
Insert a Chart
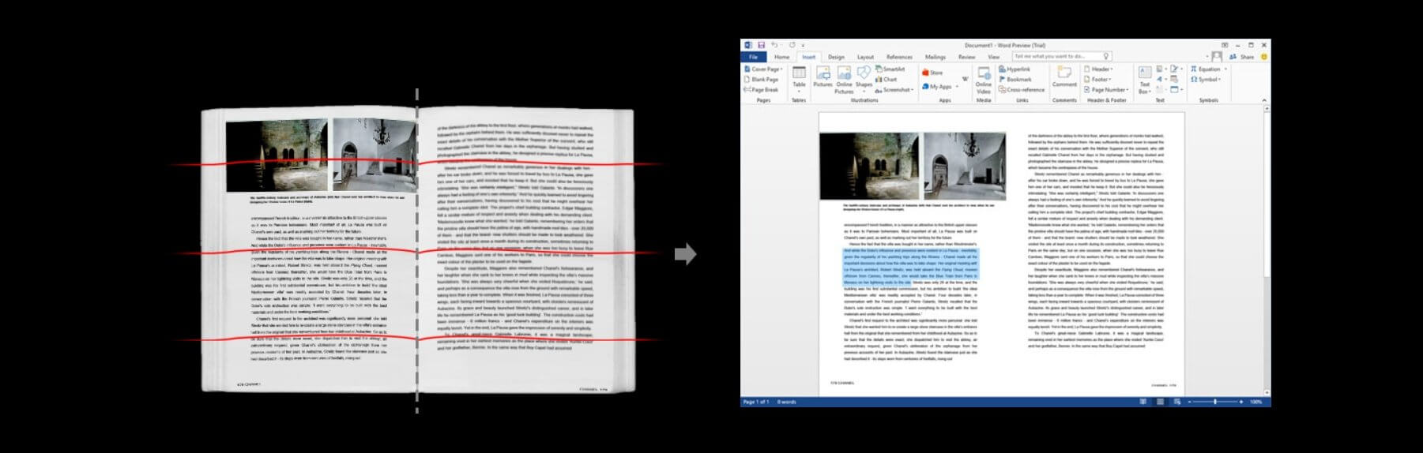[x=886, y=80]
